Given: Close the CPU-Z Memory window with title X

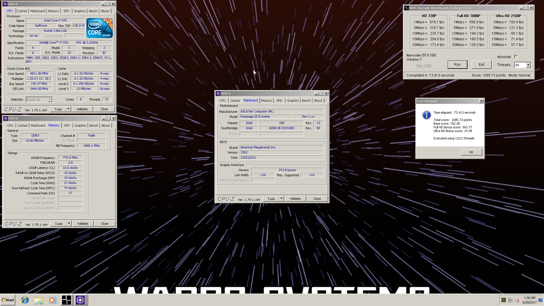Looking at the screenshot, I should tap(114, 118).
